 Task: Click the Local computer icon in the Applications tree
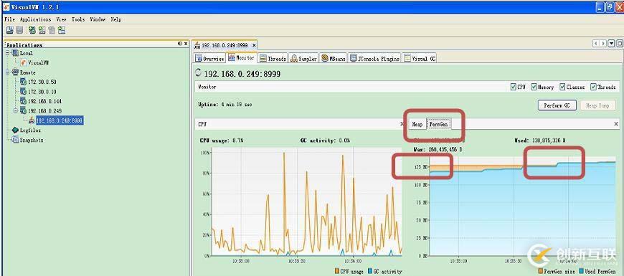15,53
